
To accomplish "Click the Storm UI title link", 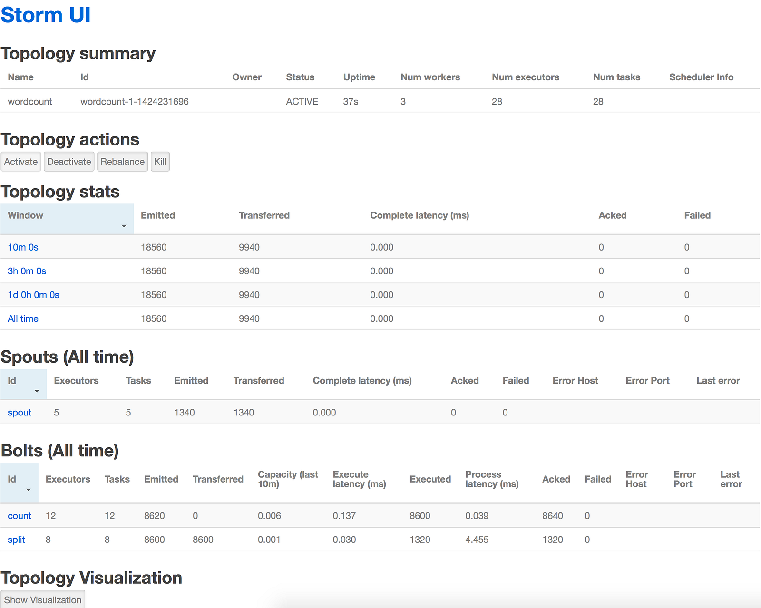I will click(46, 15).
